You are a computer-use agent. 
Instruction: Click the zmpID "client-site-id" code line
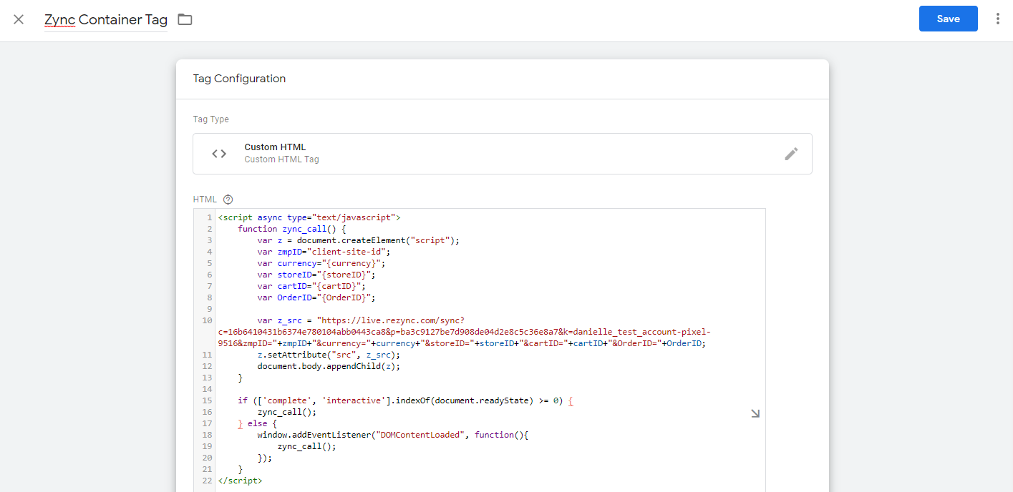[x=324, y=252]
